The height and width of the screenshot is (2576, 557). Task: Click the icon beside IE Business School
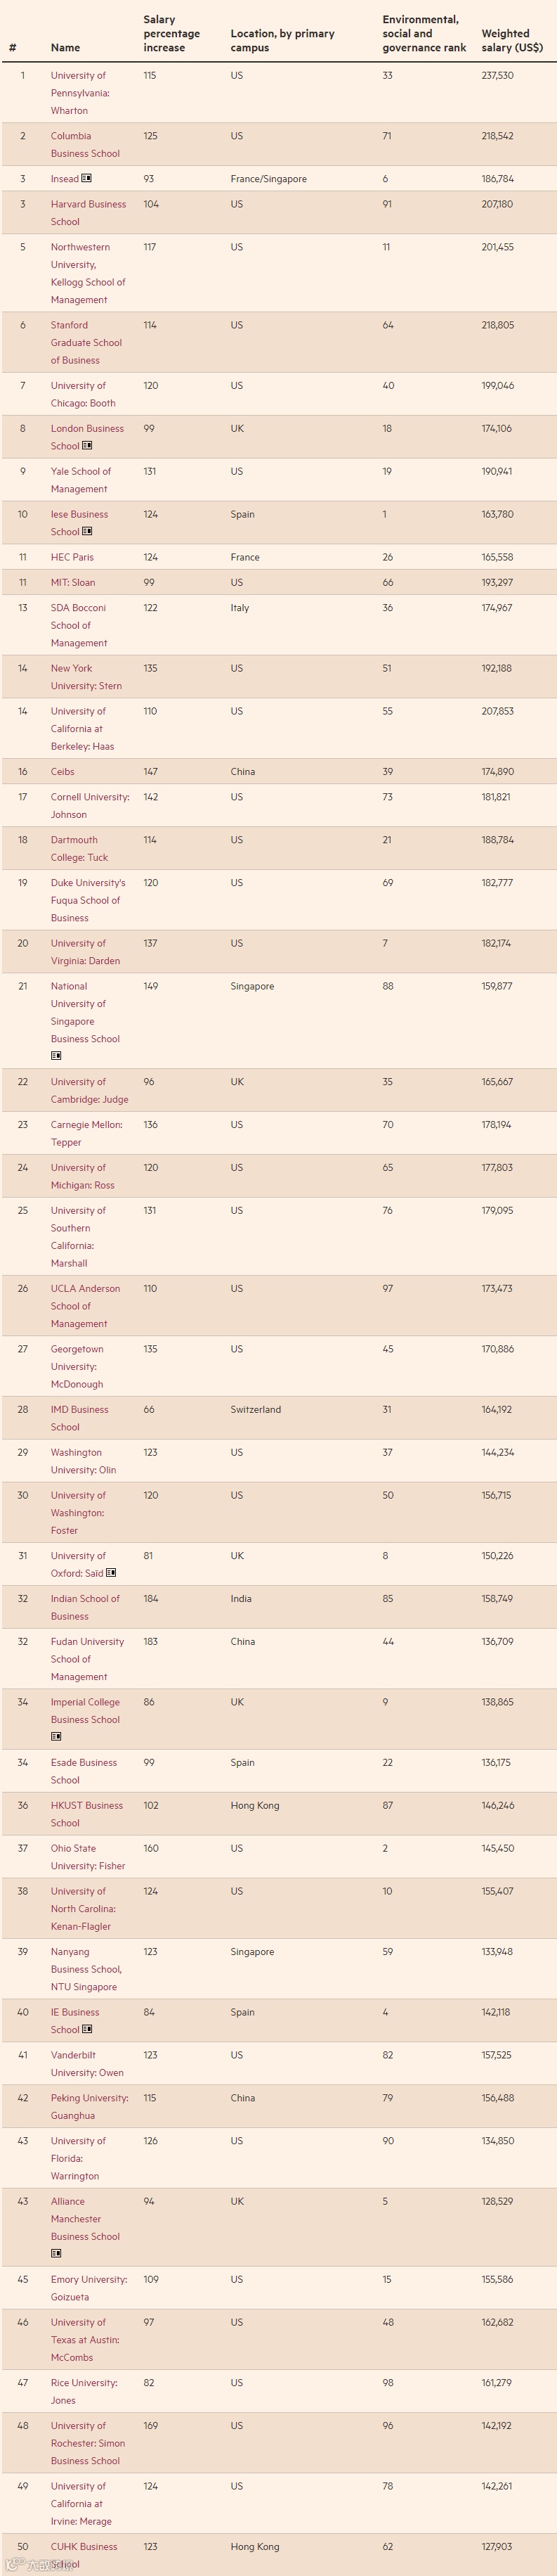(x=87, y=2029)
